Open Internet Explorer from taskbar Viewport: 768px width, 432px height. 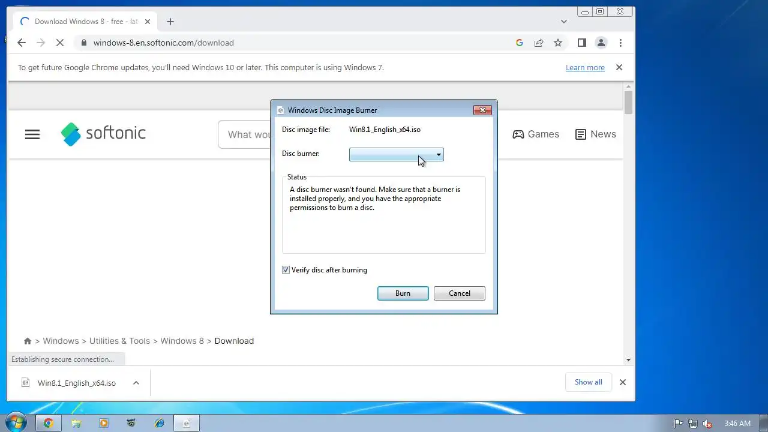159,423
